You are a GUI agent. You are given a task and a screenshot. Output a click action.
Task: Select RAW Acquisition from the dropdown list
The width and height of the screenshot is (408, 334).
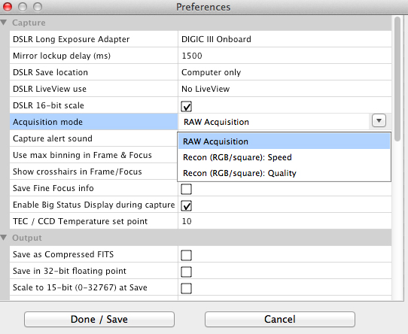click(x=284, y=141)
